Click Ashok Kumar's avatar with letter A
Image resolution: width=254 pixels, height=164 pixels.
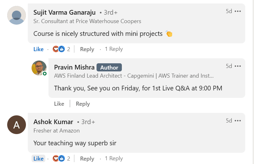tap(16, 125)
